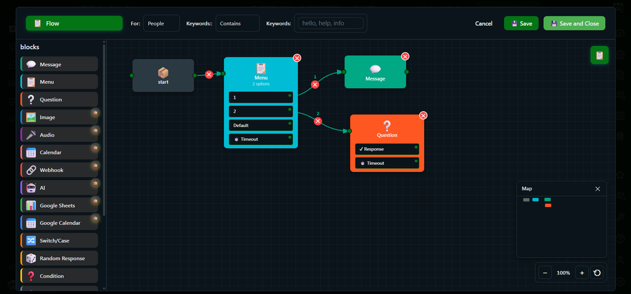The image size is (631, 294).
Task: Zoom in with the plus button
Action: (x=582, y=273)
